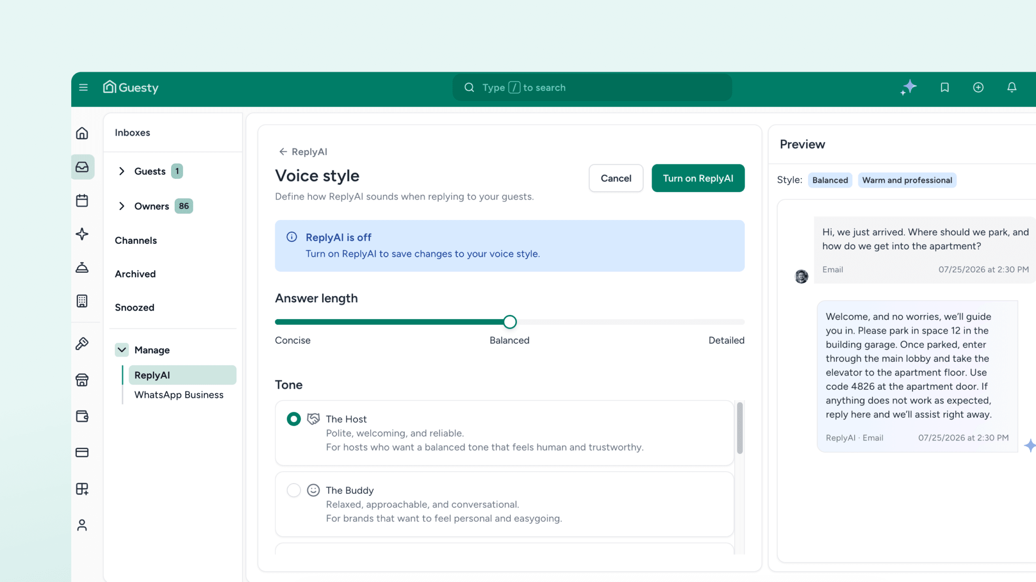Open Archived inbox item

point(135,274)
